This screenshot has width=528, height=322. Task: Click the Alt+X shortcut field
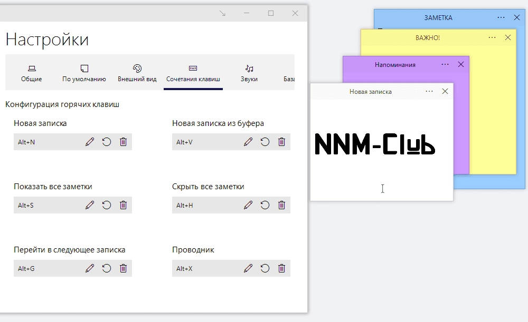coord(231,268)
